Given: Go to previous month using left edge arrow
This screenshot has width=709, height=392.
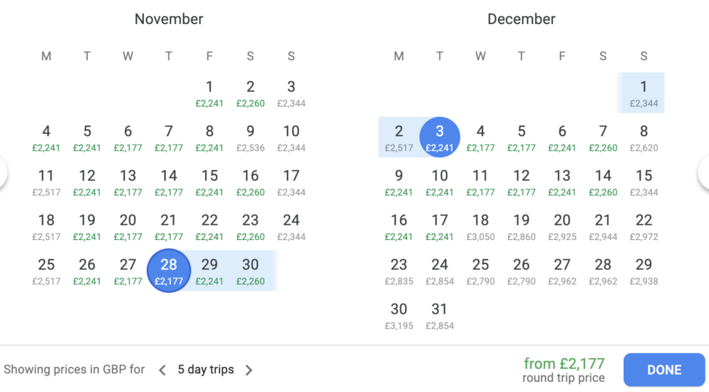Looking at the screenshot, I should click(x=3, y=172).
